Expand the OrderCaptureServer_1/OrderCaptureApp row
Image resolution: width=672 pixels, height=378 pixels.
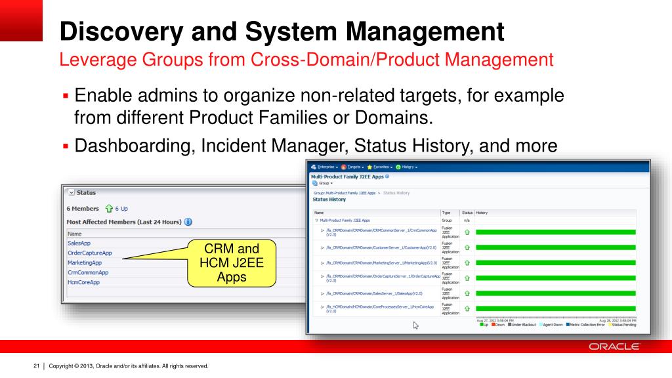tap(323, 276)
